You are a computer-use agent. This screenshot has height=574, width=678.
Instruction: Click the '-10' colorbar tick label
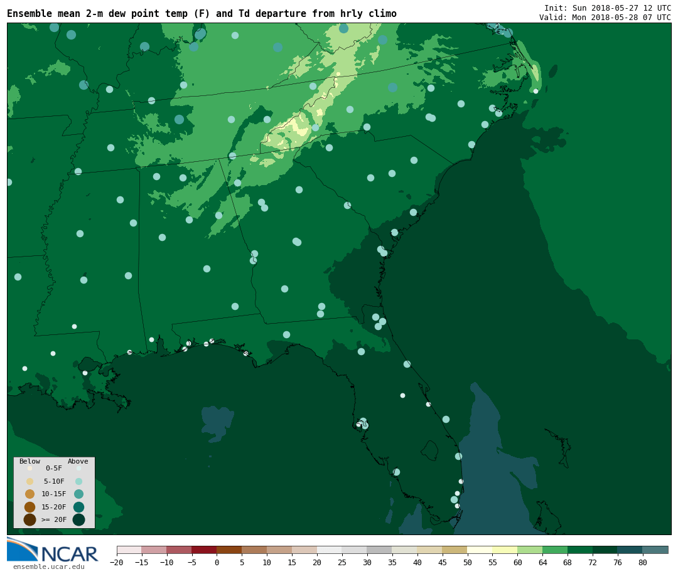166,562
